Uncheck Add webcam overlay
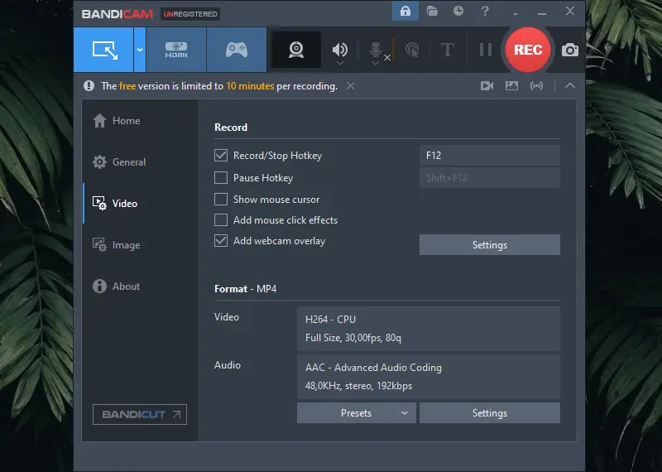Screen dimensions: 662x472 [x=221, y=241]
